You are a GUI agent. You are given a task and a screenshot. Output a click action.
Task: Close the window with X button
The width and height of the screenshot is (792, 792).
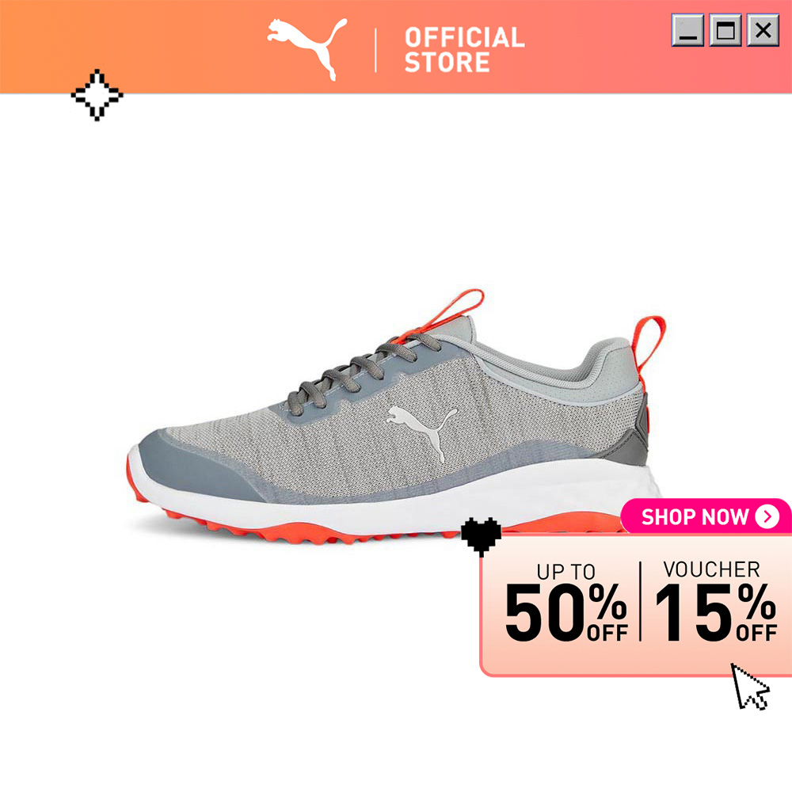click(x=763, y=30)
